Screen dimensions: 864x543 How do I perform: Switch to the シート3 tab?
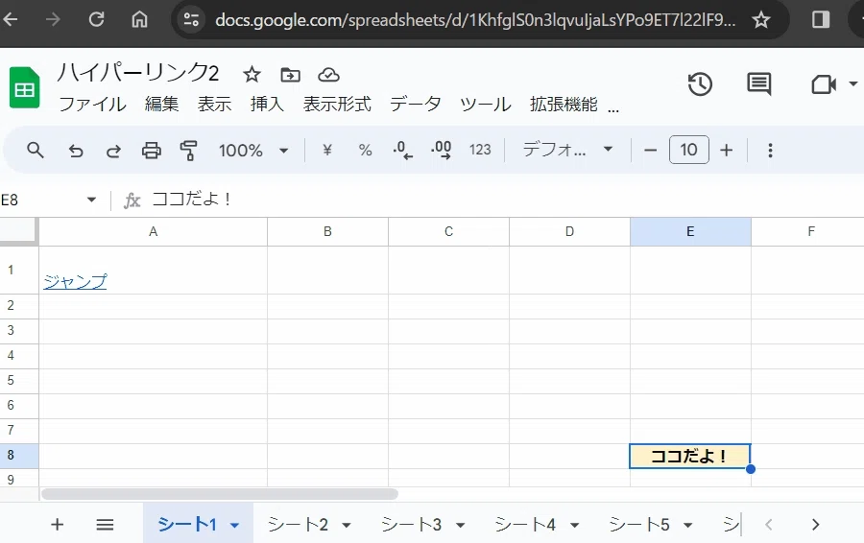tap(412, 524)
